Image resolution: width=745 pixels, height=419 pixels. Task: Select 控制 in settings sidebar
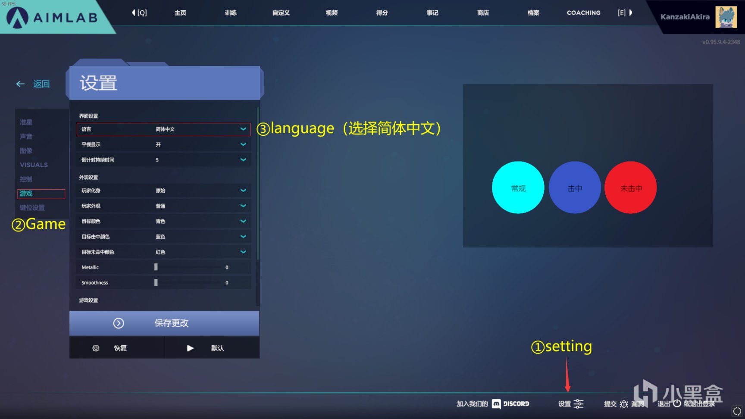point(26,179)
